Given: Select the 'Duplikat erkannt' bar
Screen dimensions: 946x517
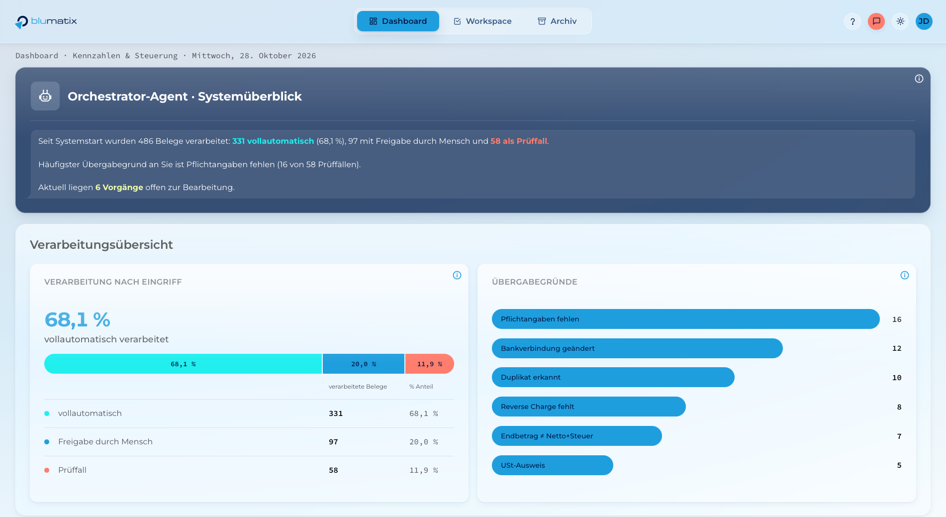Looking at the screenshot, I should [x=613, y=377].
